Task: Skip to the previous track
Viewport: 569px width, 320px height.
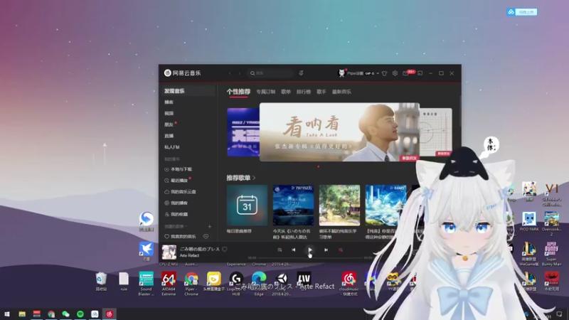Action: [293, 250]
